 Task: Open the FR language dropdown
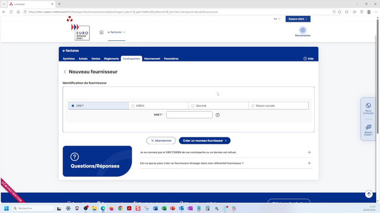(277, 19)
